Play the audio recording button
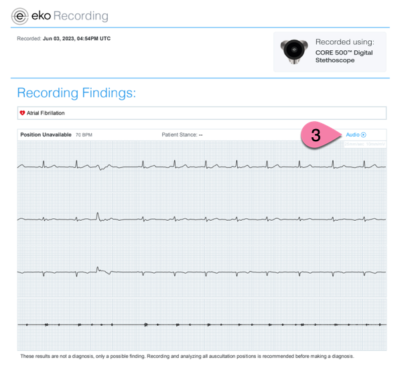This screenshot has width=402, height=366. [x=364, y=134]
